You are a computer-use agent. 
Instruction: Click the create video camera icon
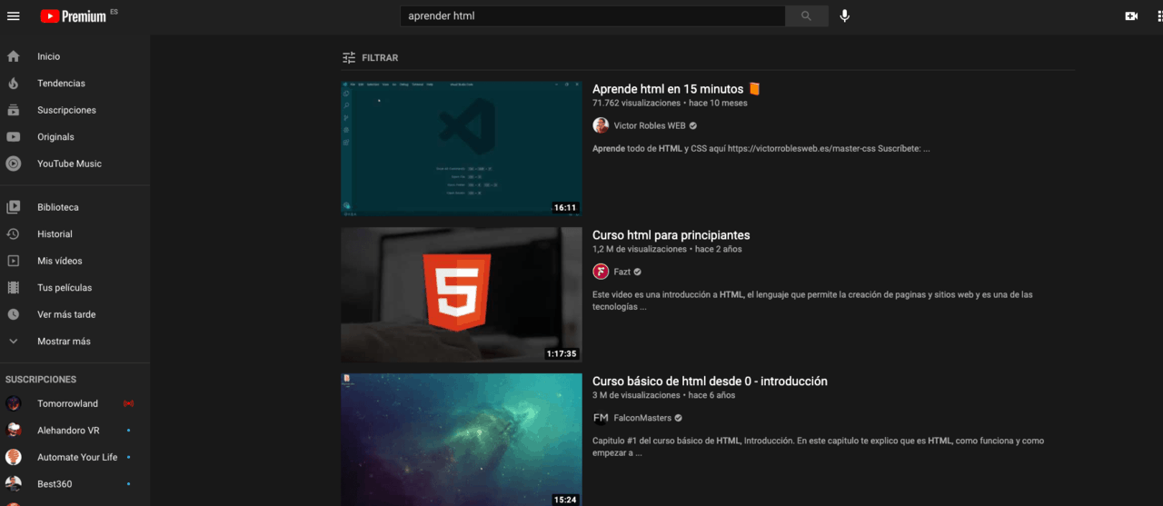coord(1131,16)
